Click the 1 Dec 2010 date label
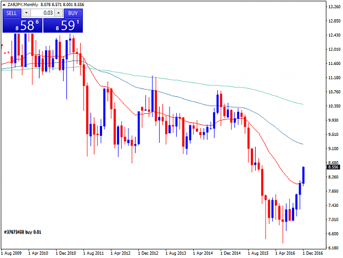The height and width of the screenshot is (258, 343). tap(66, 253)
